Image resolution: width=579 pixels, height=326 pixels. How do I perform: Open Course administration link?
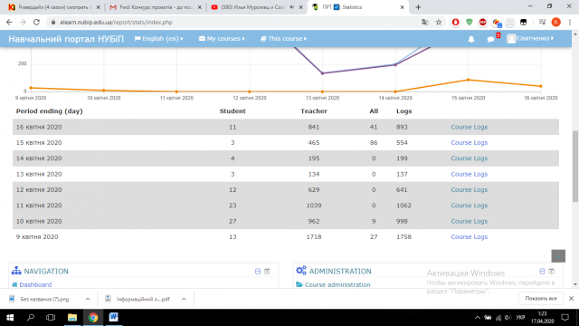(x=337, y=284)
